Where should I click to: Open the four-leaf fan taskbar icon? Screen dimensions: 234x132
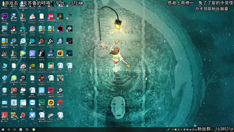point(21,130)
